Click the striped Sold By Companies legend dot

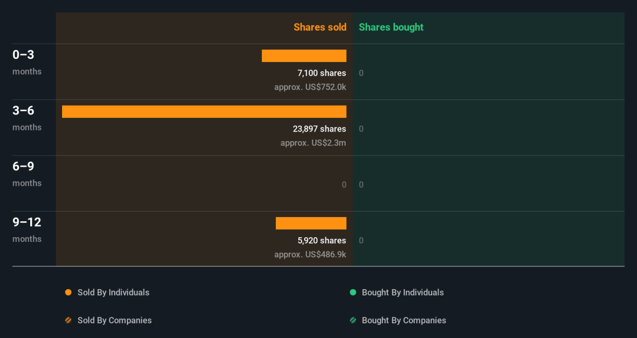click(68, 320)
